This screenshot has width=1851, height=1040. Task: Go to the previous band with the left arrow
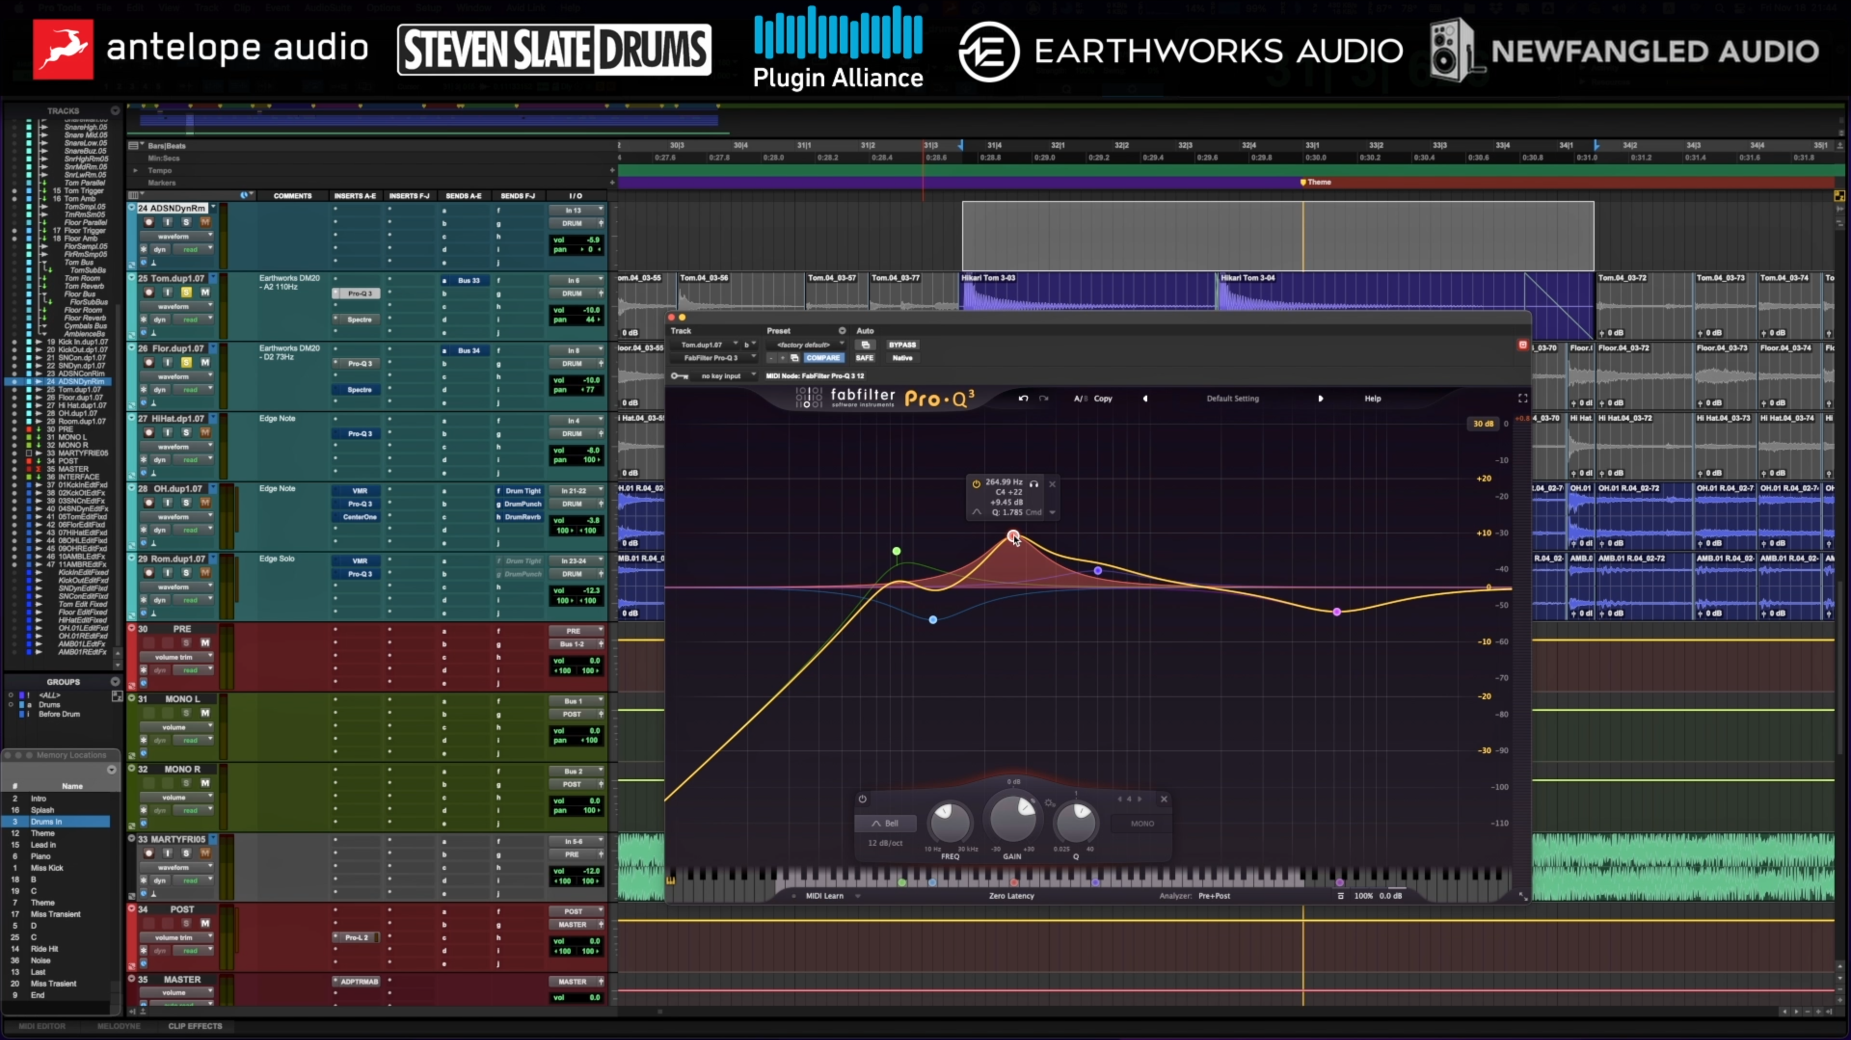point(1119,799)
